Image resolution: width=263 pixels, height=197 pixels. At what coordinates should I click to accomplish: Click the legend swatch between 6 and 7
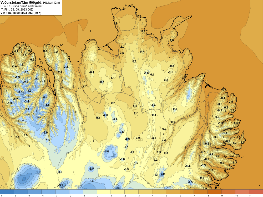pyautogui.click(x=187, y=192)
